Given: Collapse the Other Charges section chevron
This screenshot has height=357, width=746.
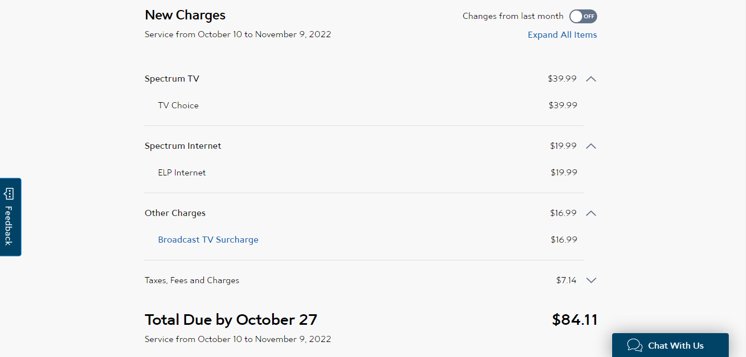Looking at the screenshot, I should point(591,213).
